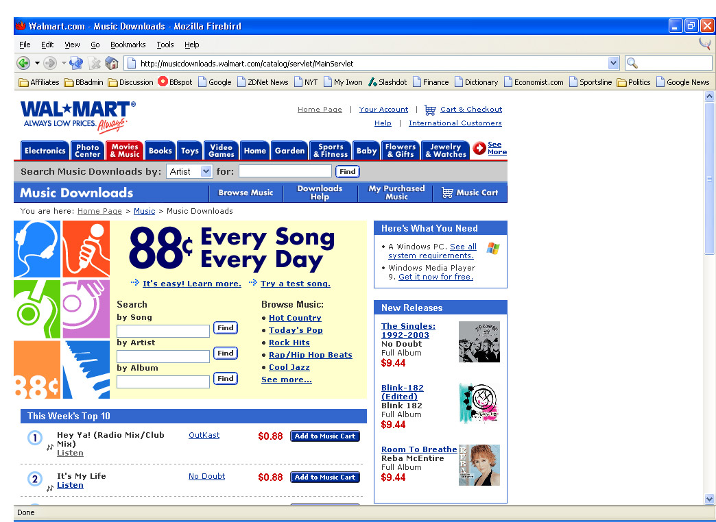Click the shopping cart icon beside Cart & Checkout
This screenshot has height=522, width=716.
(x=430, y=110)
